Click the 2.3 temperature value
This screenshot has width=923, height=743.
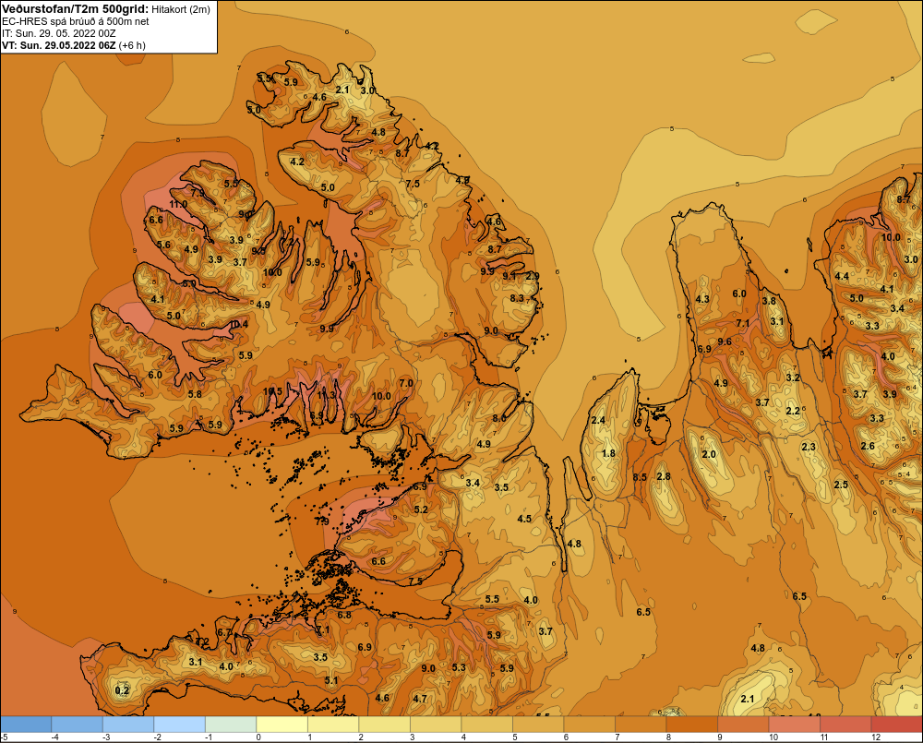tap(809, 447)
